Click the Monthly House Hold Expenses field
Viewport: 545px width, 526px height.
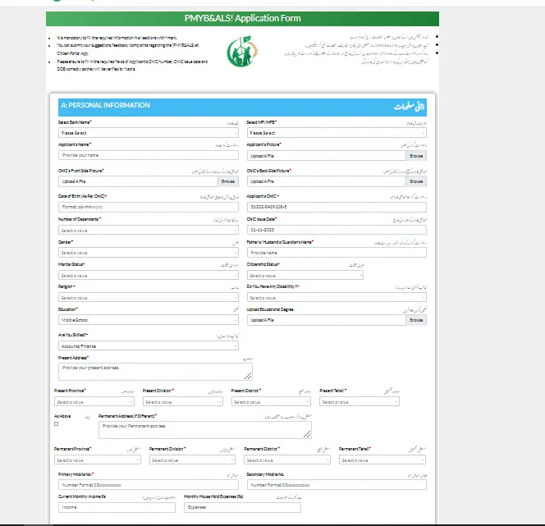point(242,507)
